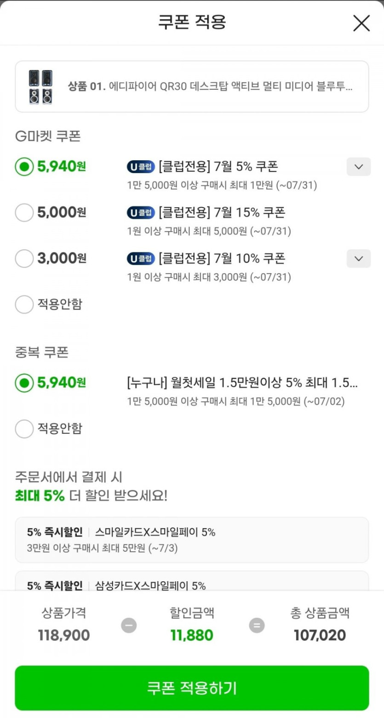This screenshot has width=384, height=718.
Task: Choose 적용안함 under 중복 쿠폰
Action: 24,429
